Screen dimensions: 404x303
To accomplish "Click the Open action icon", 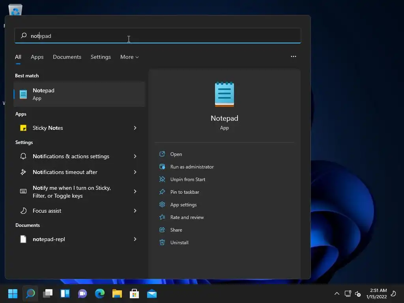I will (162, 154).
